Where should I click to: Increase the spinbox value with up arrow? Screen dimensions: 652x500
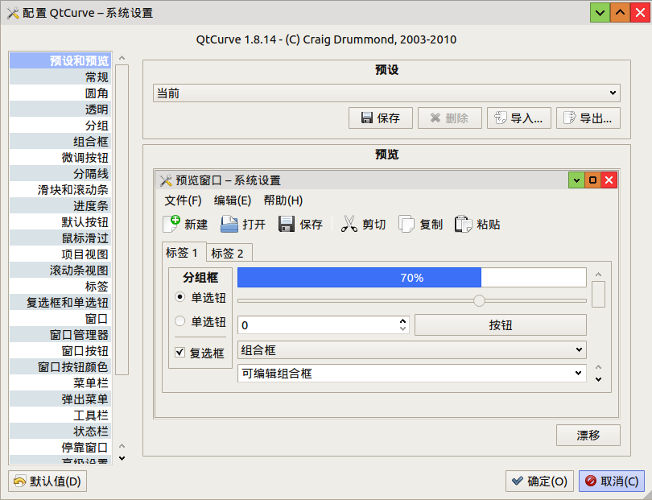(x=402, y=321)
